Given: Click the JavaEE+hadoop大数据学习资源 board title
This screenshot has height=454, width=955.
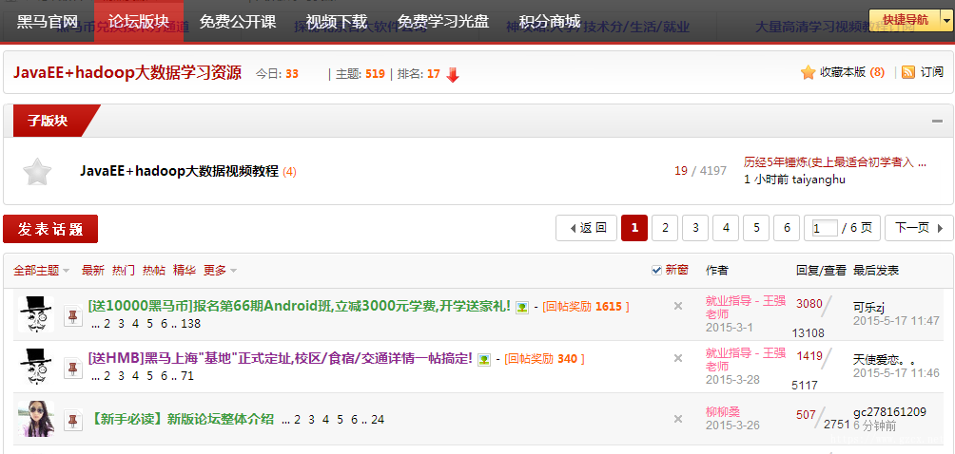Looking at the screenshot, I should (127, 73).
